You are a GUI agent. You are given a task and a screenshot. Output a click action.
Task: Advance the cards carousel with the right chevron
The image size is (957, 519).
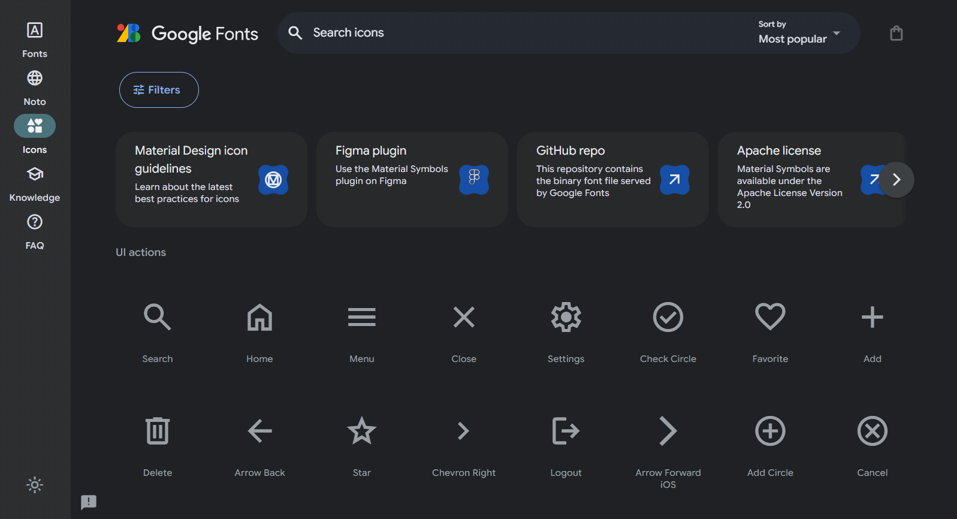point(896,180)
